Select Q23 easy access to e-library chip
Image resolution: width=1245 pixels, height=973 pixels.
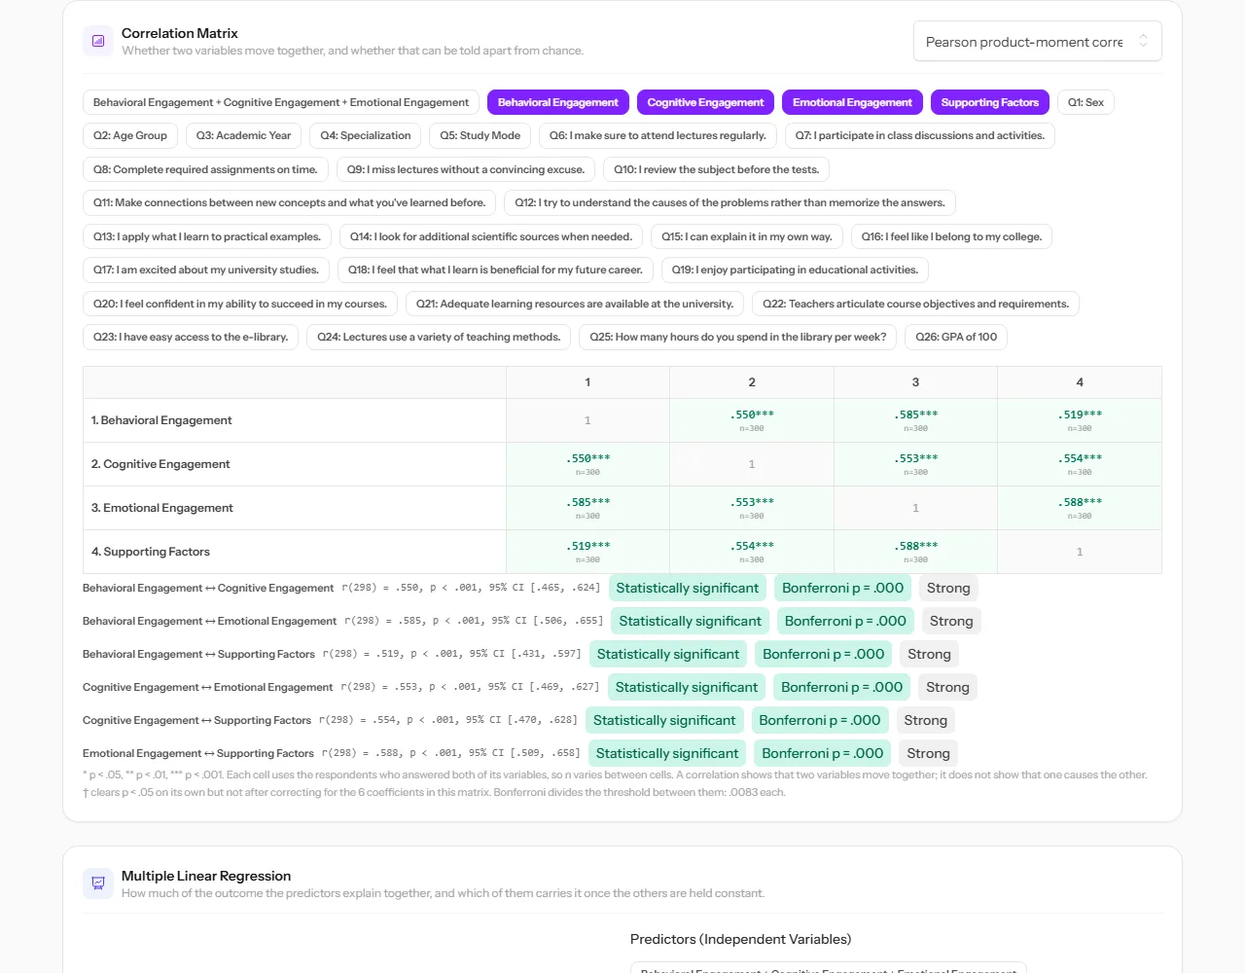[191, 337]
